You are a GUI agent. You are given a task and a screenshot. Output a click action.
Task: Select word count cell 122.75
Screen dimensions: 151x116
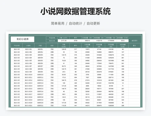tap(64, 69)
